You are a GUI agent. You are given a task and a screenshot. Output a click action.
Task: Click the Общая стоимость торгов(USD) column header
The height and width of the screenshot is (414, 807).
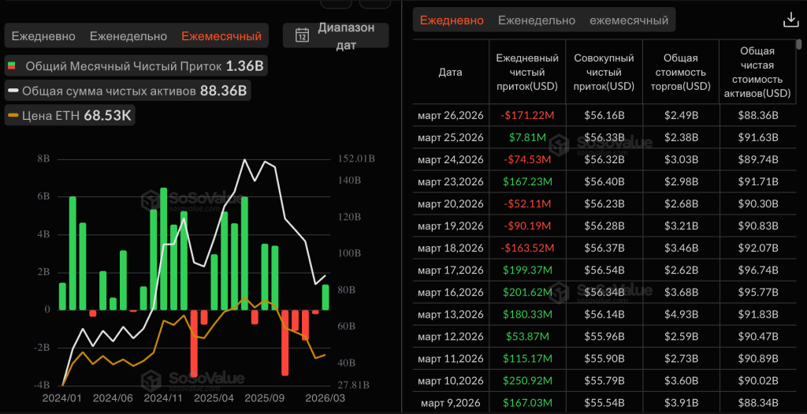coord(679,72)
